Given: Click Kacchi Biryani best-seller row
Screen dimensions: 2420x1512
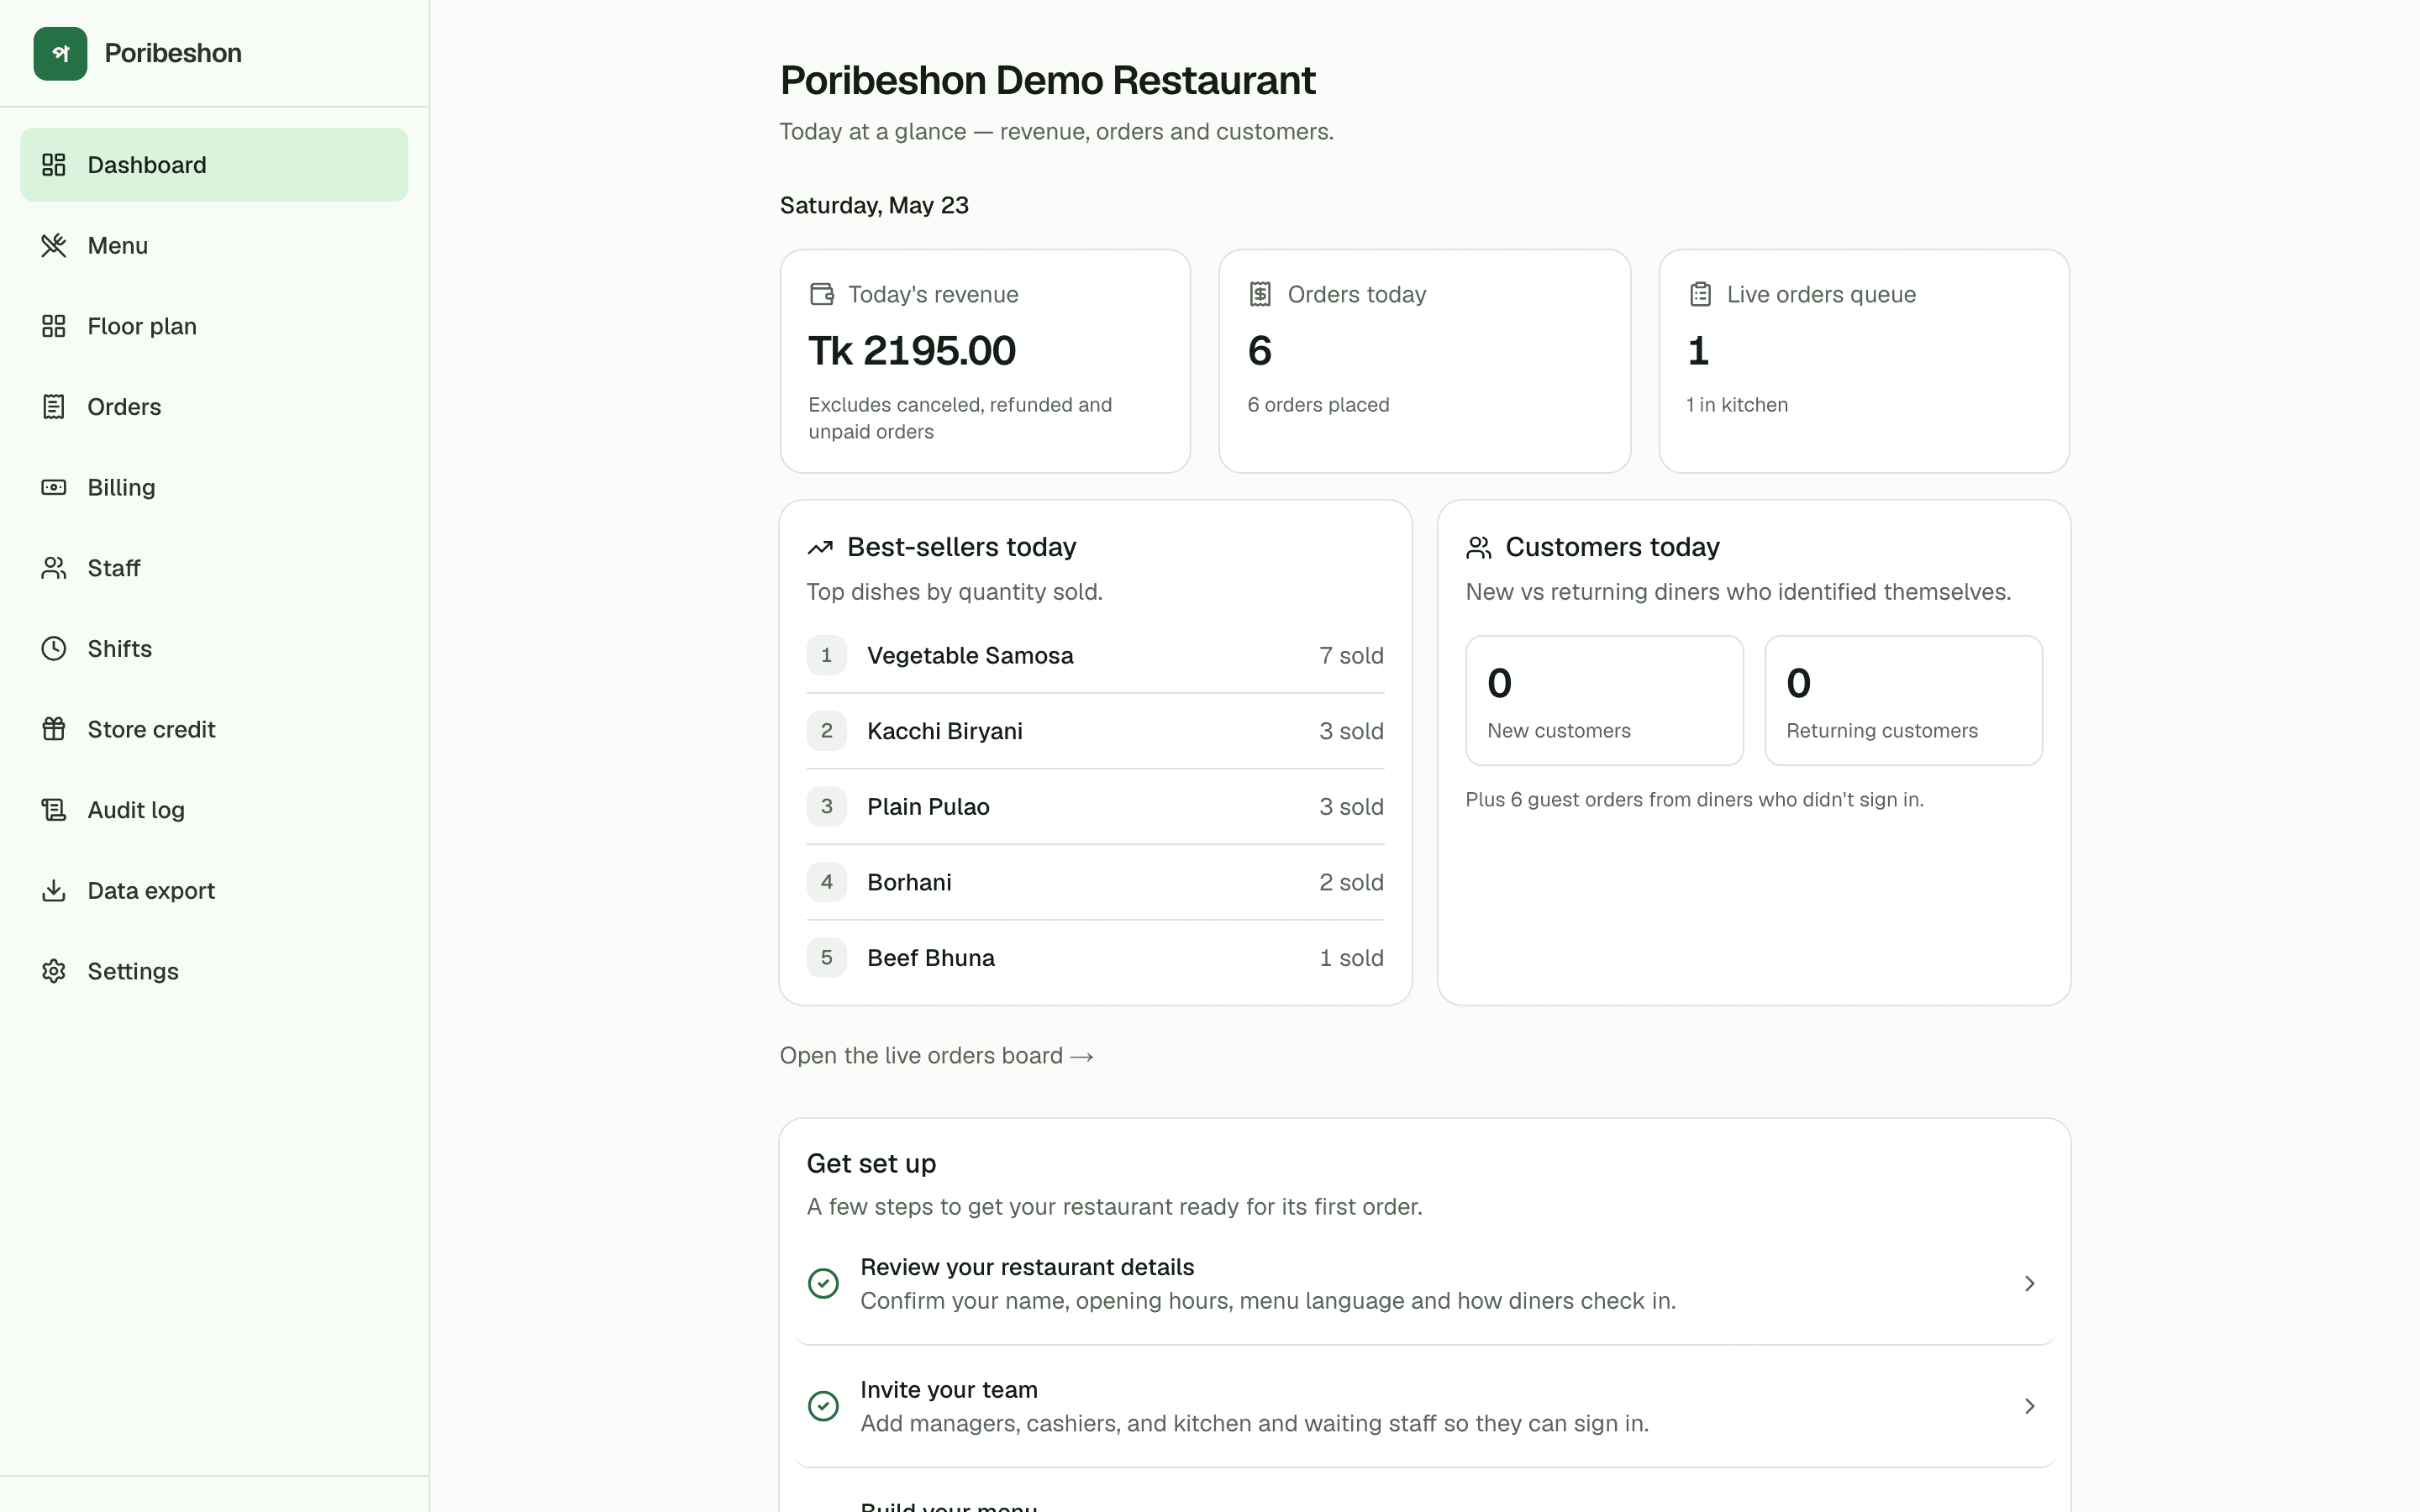Looking at the screenshot, I should point(1095,731).
